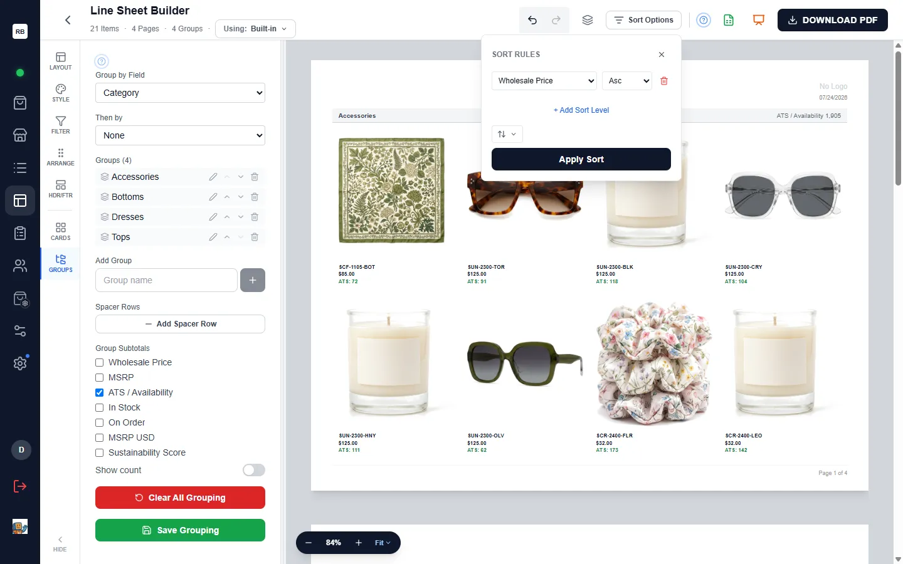This screenshot has width=903, height=564.
Task: Open the Arrange panel tab
Action: click(x=61, y=157)
